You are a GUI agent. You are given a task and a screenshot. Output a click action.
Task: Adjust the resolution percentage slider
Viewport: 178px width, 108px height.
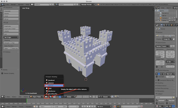(x=160, y=57)
